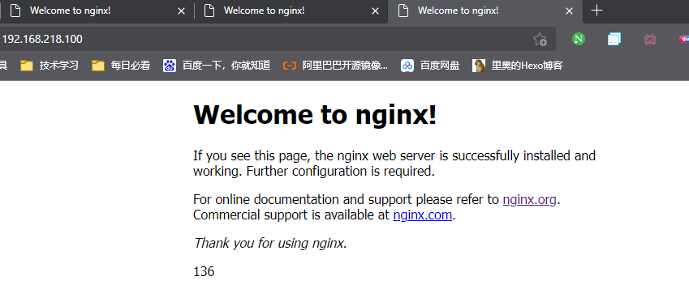Bookmark this page with star icon
Image resolution: width=689 pixels, height=302 pixels.
click(x=540, y=39)
